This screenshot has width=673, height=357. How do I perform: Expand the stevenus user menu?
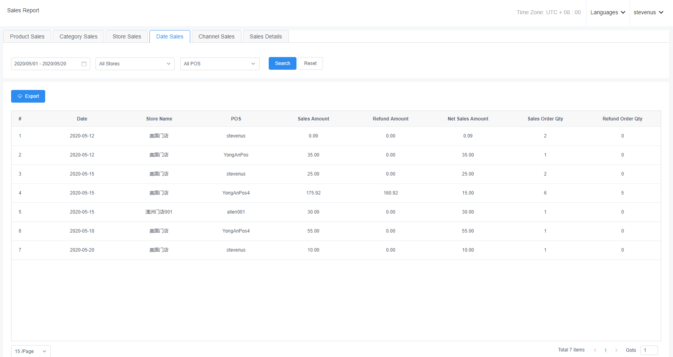(x=648, y=12)
